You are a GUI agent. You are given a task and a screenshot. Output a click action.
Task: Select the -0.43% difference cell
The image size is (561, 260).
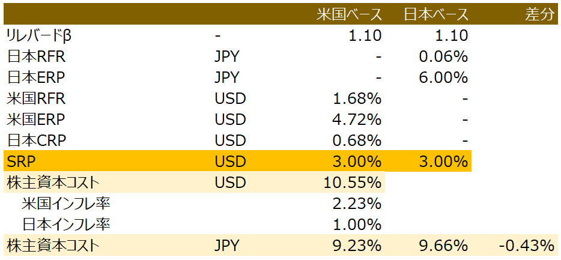[526, 246]
